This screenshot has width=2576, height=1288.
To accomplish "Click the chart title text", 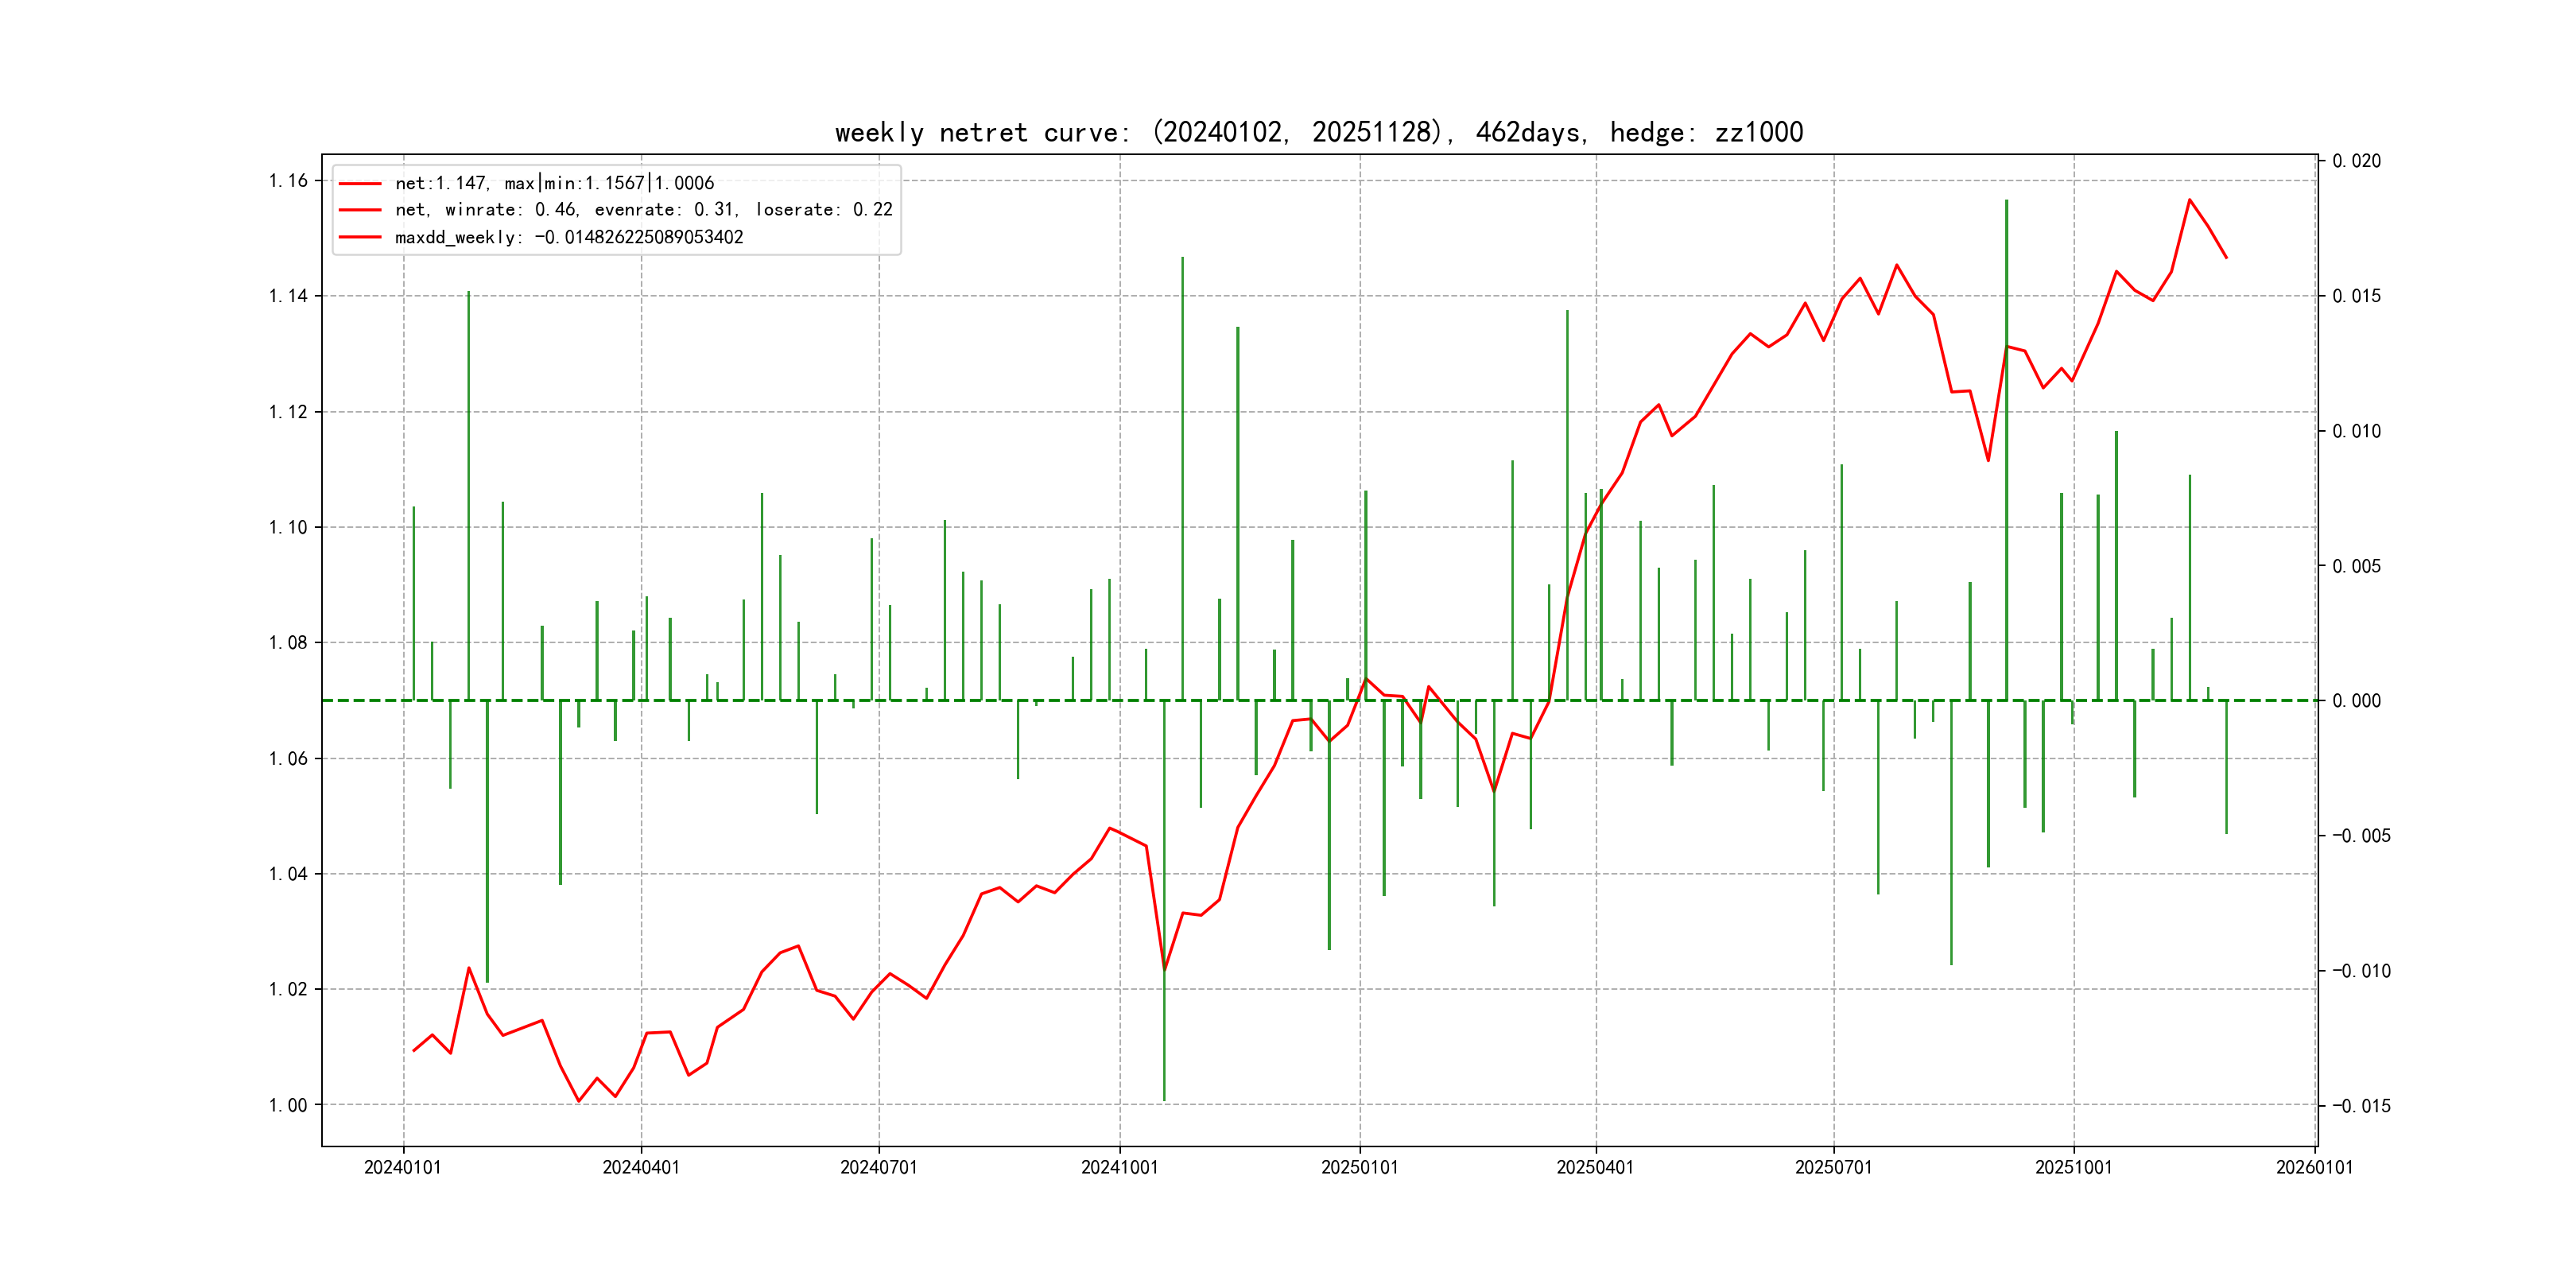I will [x=1318, y=132].
